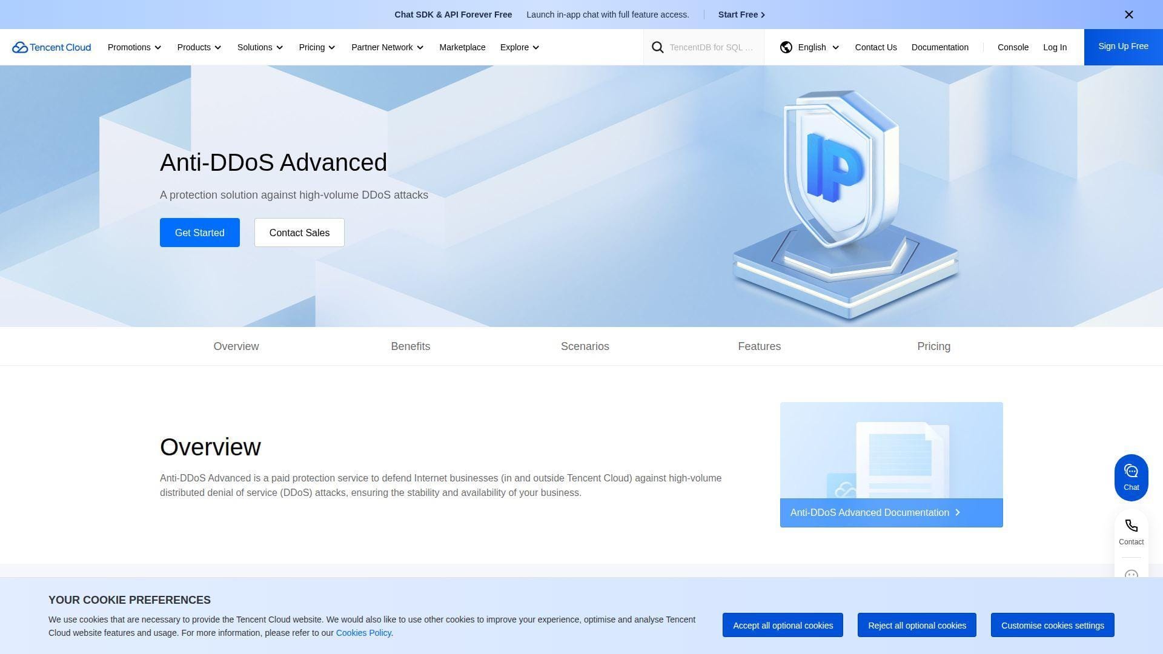Expand the Products menu
Image resolution: width=1163 pixels, height=654 pixels.
pyautogui.click(x=199, y=47)
